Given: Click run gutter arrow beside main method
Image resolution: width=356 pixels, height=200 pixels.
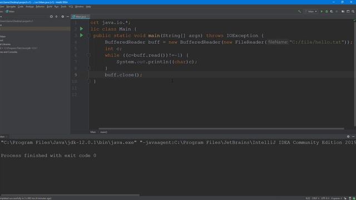Looking at the screenshot, I should pyautogui.click(x=82, y=36).
